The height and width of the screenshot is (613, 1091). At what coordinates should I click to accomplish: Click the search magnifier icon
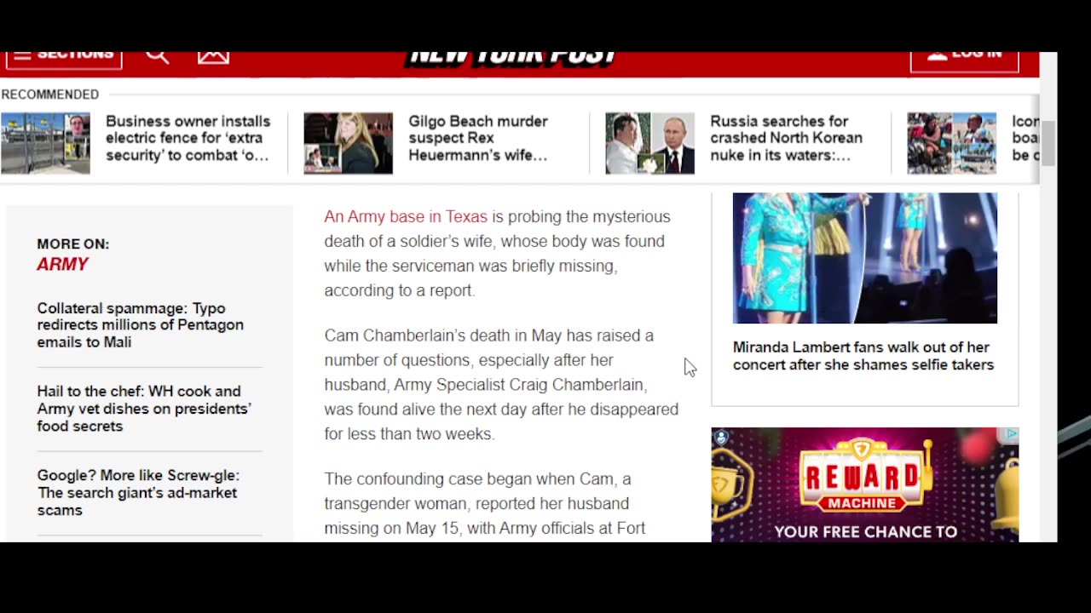tap(157, 56)
